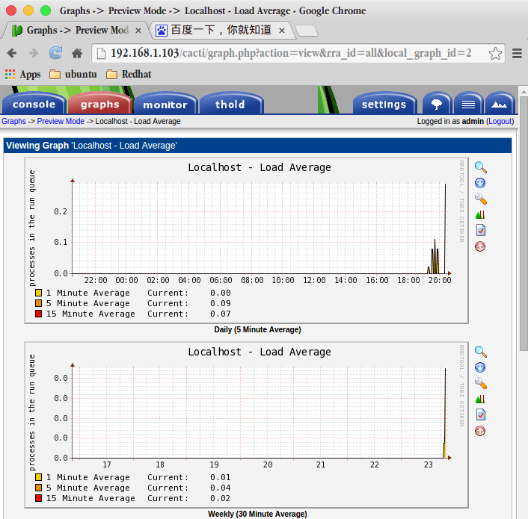This screenshot has width=528, height=519.
Task: Open preview view tab with mountain icon
Action: (x=500, y=104)
